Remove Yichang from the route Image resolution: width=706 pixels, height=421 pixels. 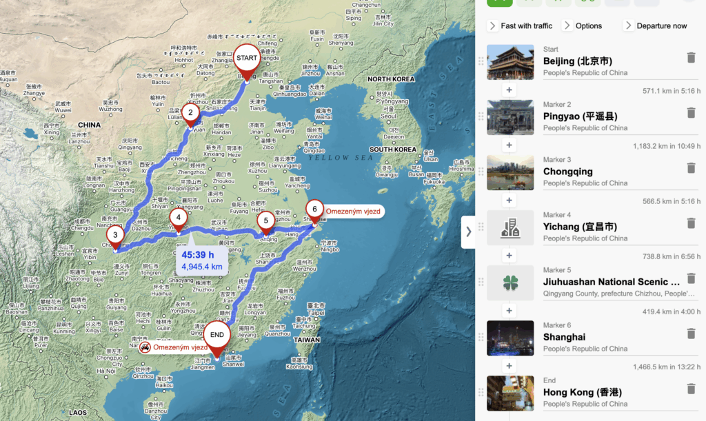click(691, 223)
